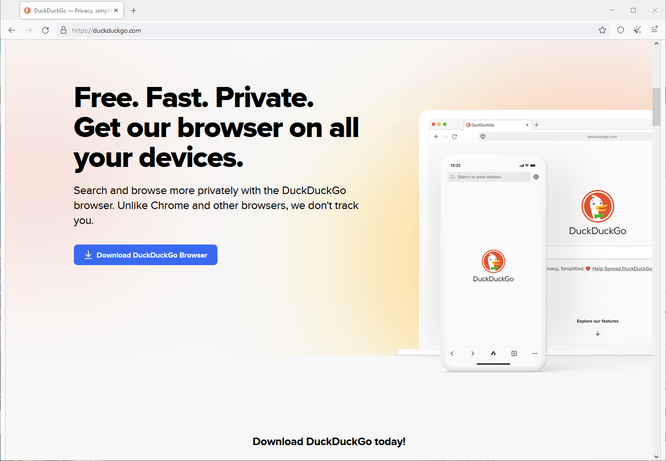Click the duck logo on phone mockup

pos(493,261)
